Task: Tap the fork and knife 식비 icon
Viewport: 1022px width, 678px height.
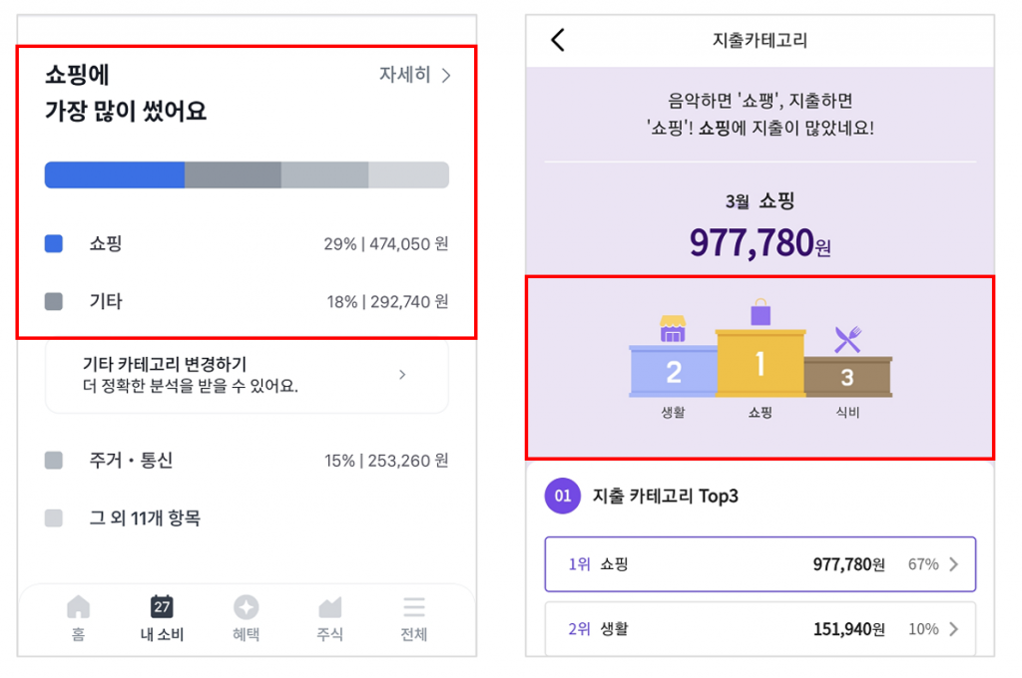Action: point(847,339)
